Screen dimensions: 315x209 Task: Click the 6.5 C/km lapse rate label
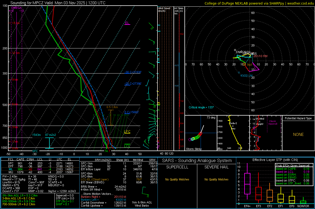[x=112, y=107]
